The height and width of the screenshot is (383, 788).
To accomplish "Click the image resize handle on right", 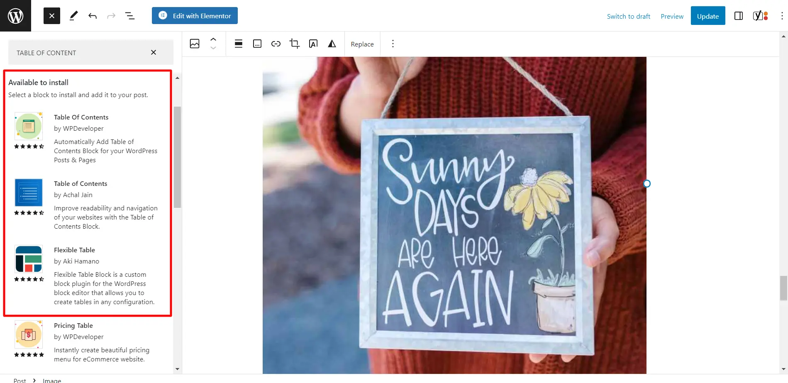I will click(x=647, y=183).
